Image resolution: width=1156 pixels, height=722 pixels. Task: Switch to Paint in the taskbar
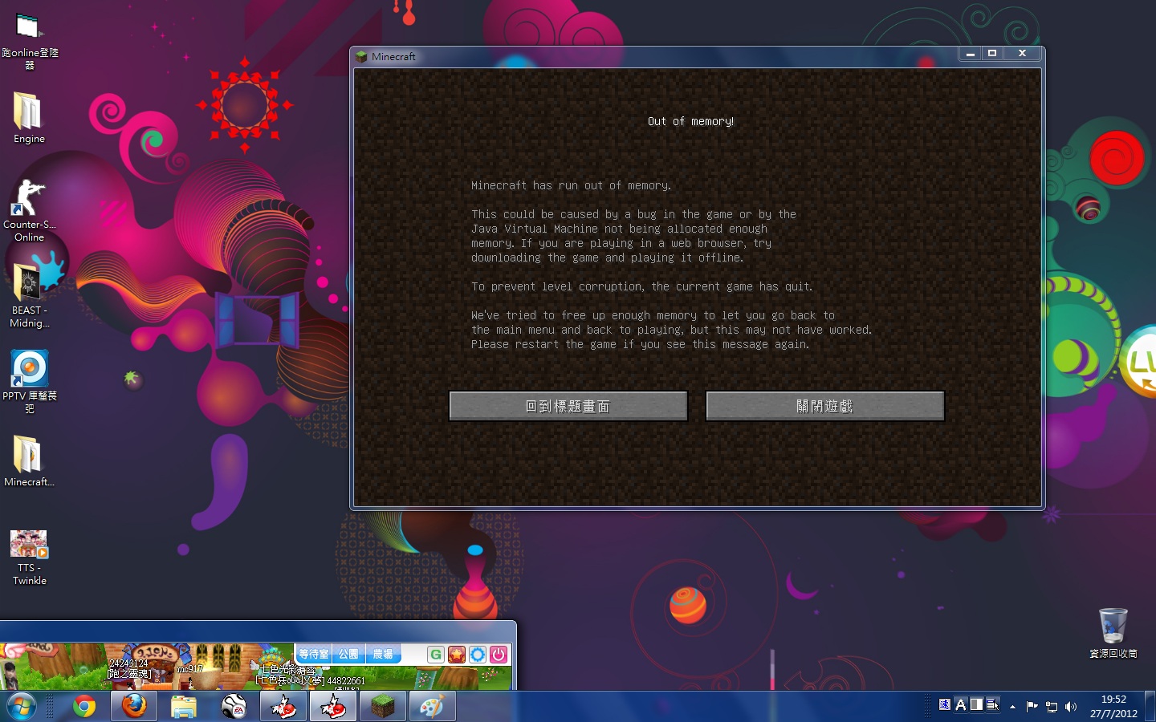(x=433, y=707)
